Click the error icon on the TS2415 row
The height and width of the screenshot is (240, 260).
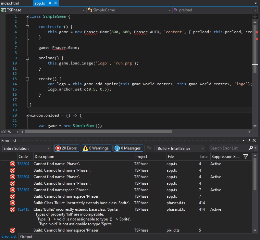click(x=13, y=209)
